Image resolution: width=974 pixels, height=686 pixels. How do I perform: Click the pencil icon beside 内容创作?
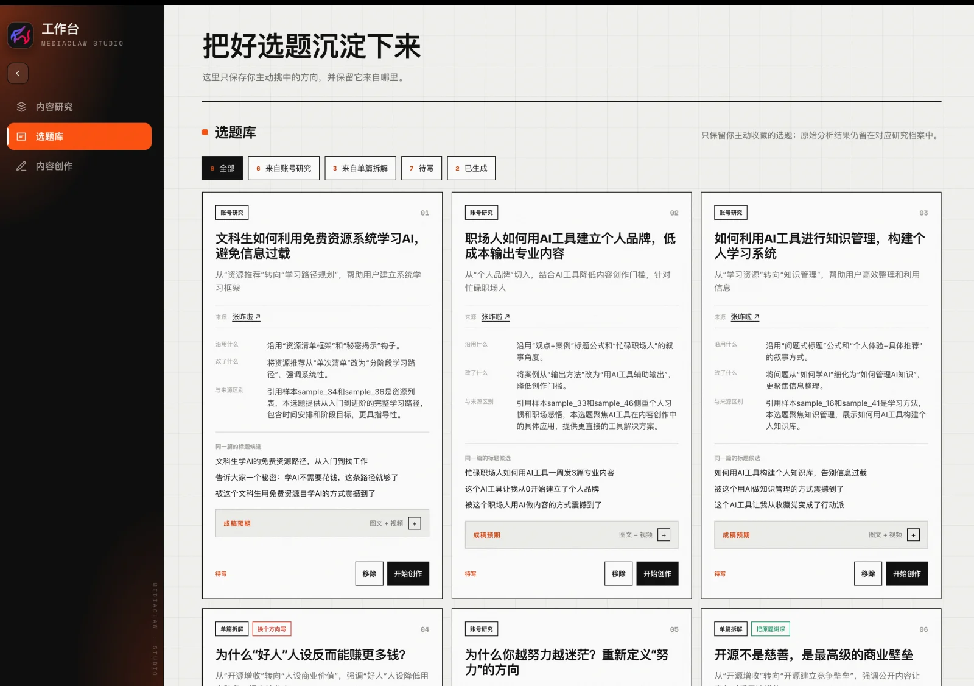click(21, 166)
